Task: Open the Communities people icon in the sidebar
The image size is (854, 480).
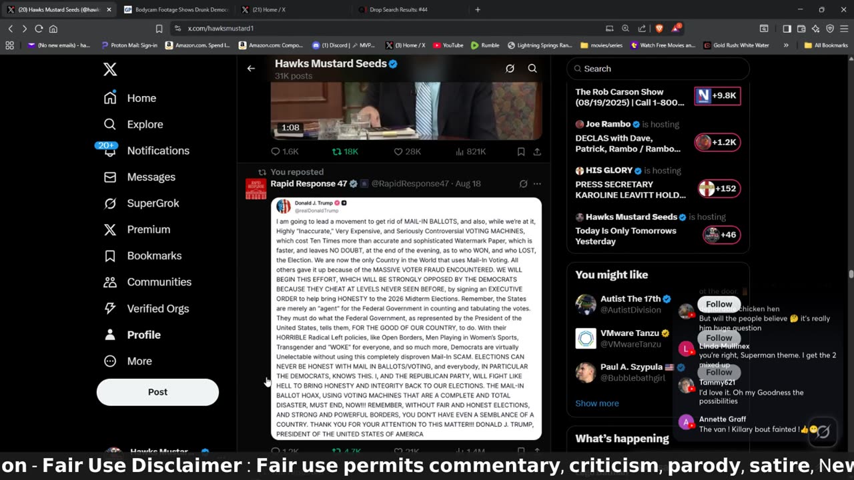Action: click(x=110, y=282)
